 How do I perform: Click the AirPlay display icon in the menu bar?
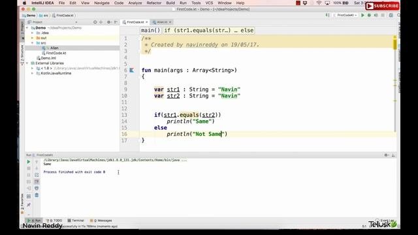pyautogui.click(x=327, y=3)
